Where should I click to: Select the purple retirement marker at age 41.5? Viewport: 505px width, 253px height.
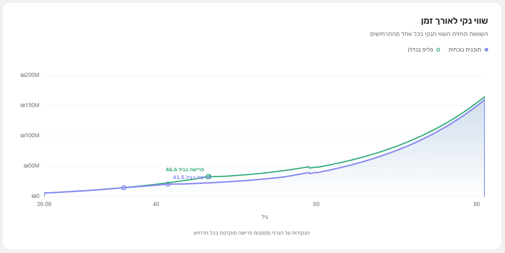click(168, 184)
